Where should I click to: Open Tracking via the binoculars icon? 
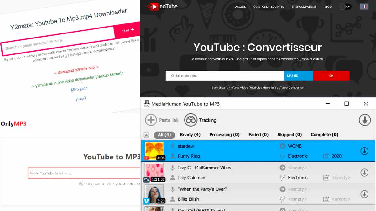point(191,120)
